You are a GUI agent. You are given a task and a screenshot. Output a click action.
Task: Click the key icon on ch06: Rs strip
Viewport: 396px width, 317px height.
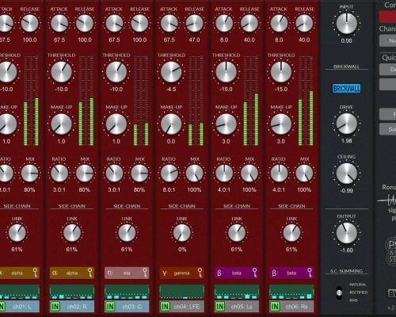point(310,273)
